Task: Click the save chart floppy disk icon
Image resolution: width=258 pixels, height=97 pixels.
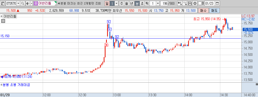Action: coord(190,3)
